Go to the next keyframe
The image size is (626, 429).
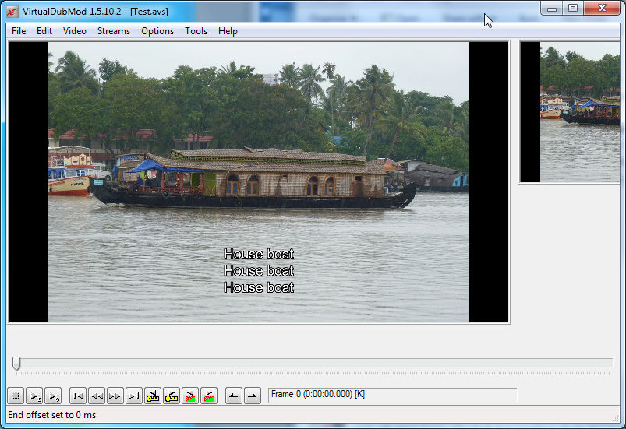pyautogui.click(x=172, y=396)
